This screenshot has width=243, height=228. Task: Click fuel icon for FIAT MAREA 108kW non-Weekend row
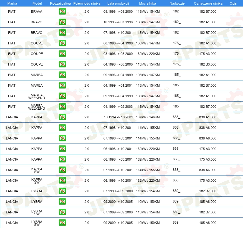point(62,75)
